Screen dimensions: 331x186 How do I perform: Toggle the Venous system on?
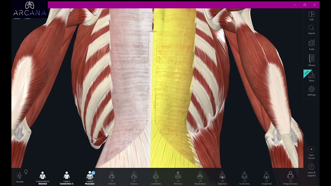coord(134,178)
